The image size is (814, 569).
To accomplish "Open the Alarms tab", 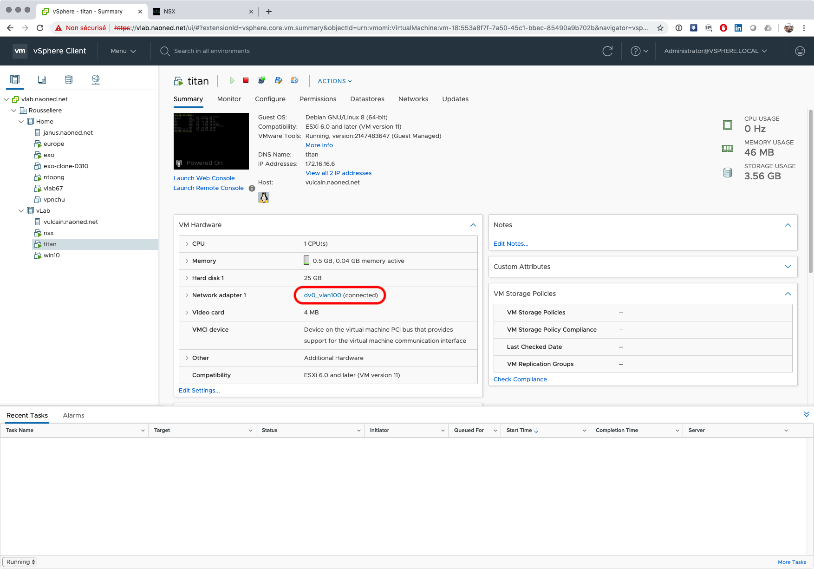I will click(x=73, y=415).
